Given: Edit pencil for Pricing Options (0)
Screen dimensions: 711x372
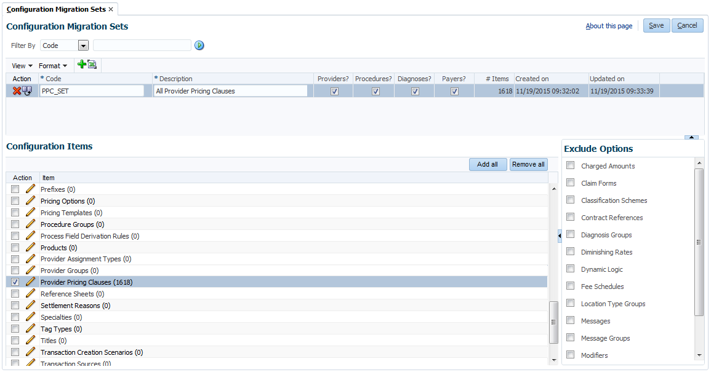Looking at the screenshot, I should [30, 200].
